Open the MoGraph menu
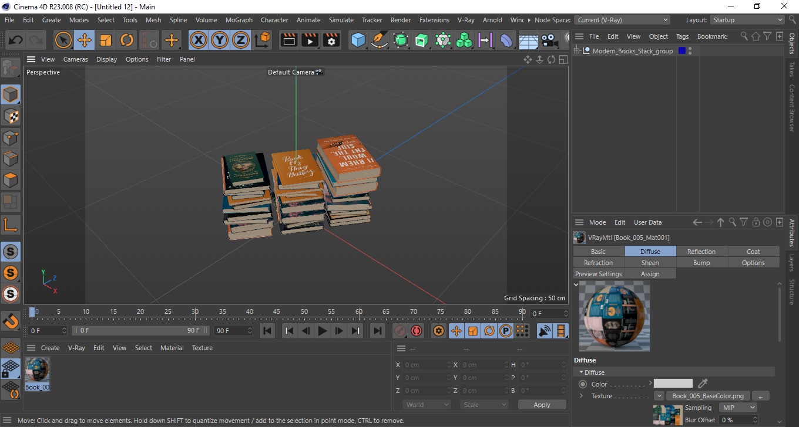The image size is (799, 427). coord(239,20)
